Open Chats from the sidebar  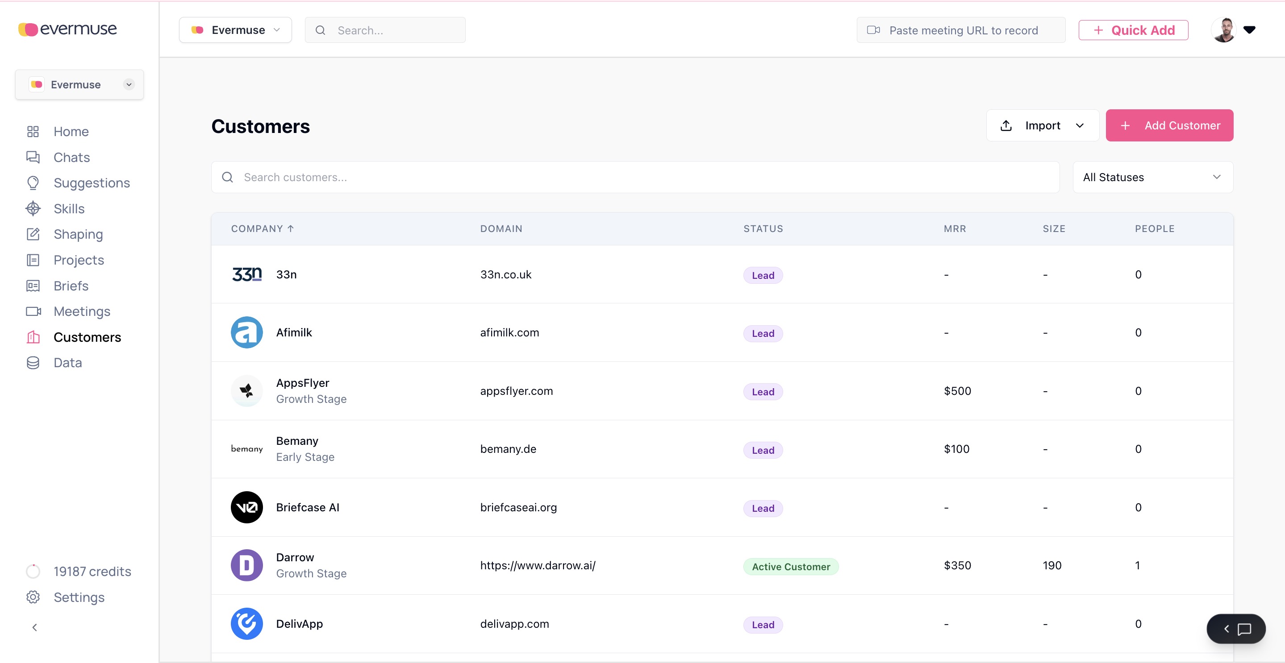pos(72,157)
